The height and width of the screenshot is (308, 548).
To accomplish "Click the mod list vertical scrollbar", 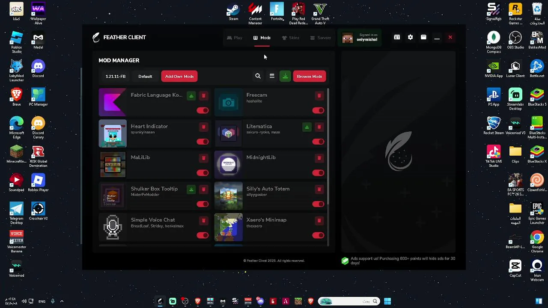I will tap(328, 145).
